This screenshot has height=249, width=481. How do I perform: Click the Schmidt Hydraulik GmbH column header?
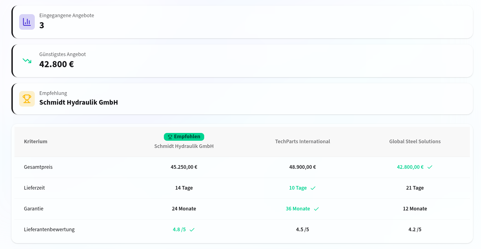pos(184,146)
